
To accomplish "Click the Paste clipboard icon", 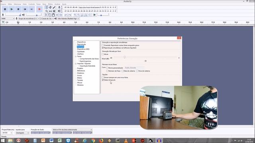I will coord(53,15).
